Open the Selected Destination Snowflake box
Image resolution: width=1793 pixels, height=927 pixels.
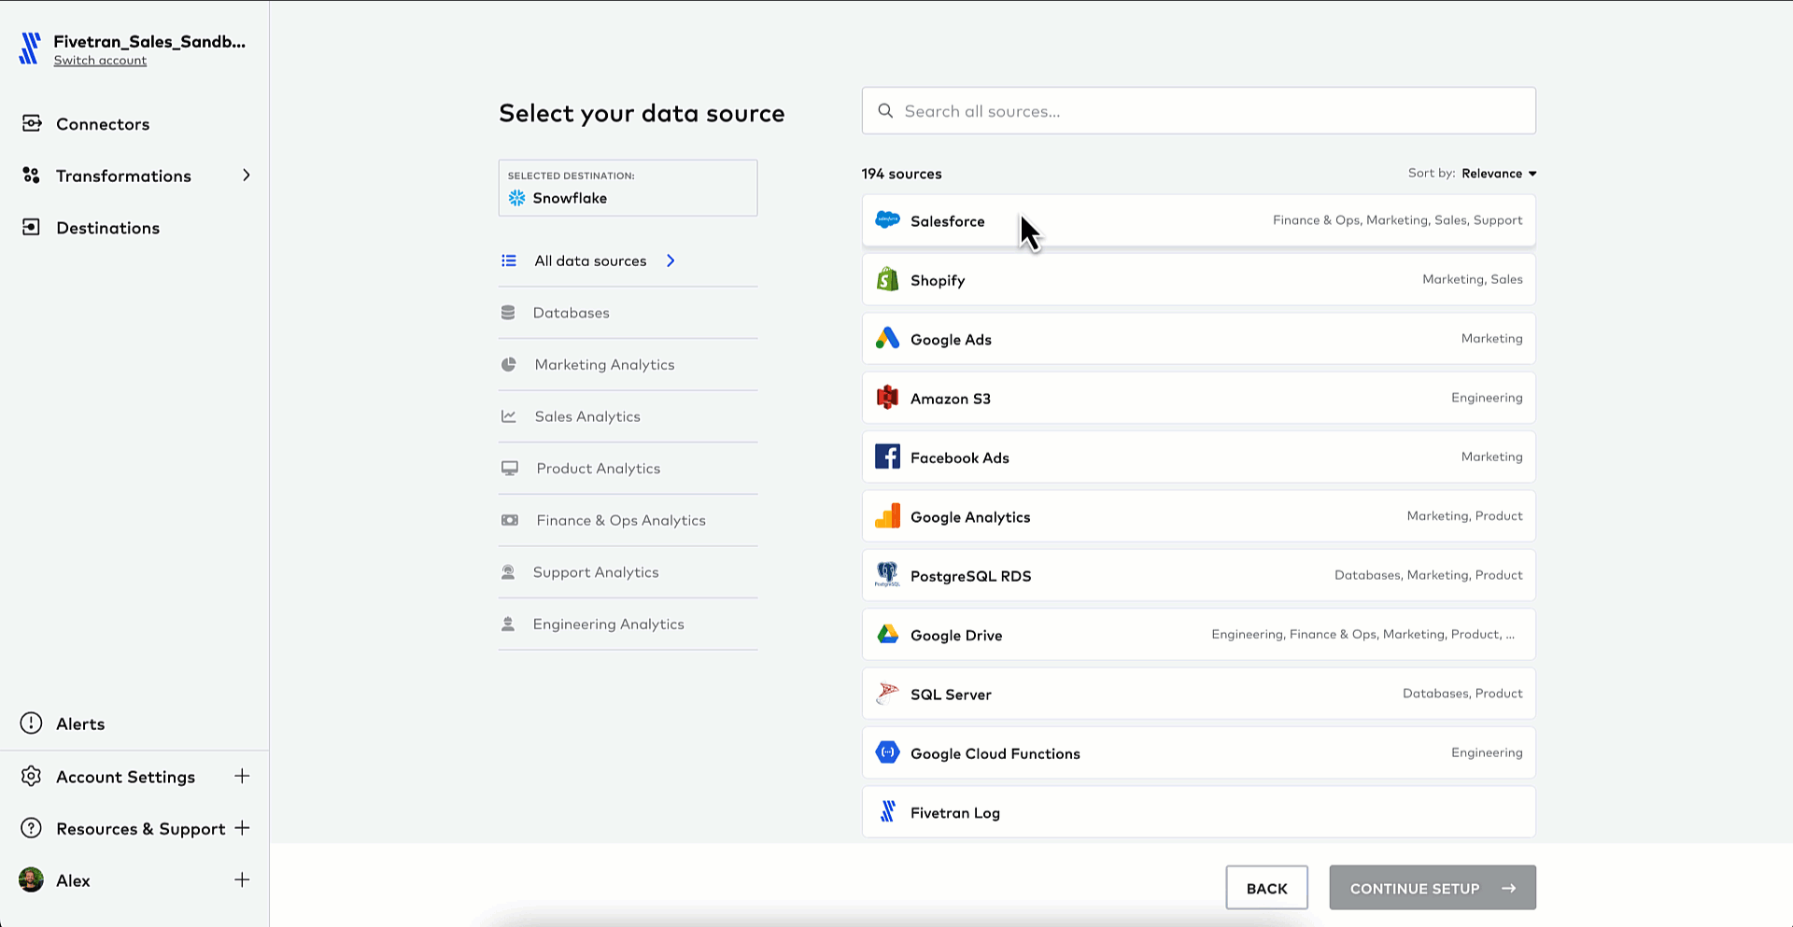628,188
